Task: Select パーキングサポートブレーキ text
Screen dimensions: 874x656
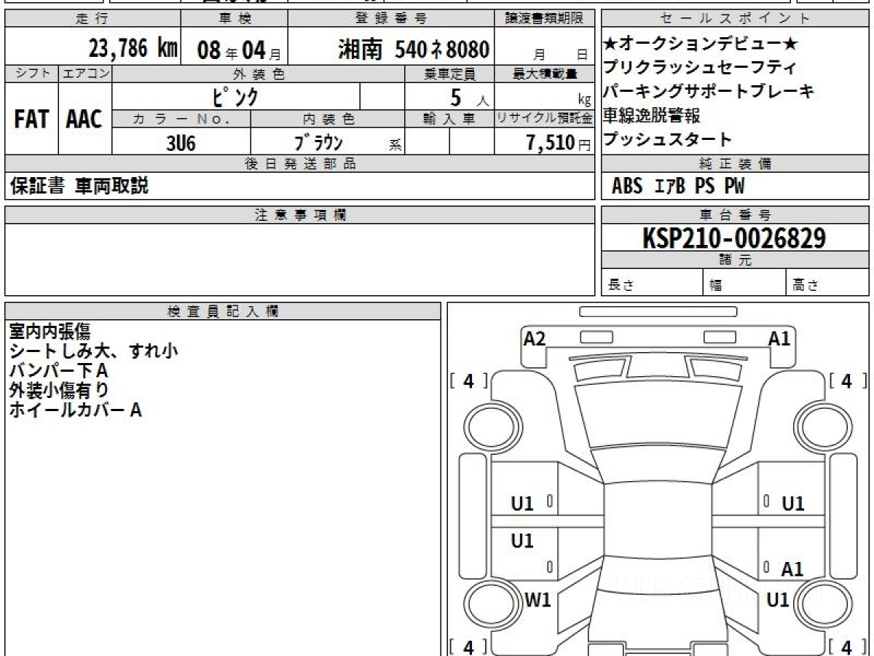Action: 709,91
